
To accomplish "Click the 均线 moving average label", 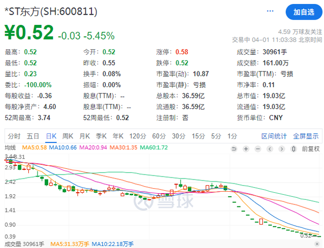I will pyautogui.click(x=10, y=148).
